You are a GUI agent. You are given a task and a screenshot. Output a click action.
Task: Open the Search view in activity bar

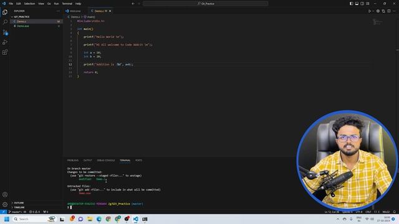pyautogui.click(x=5, y=22)
